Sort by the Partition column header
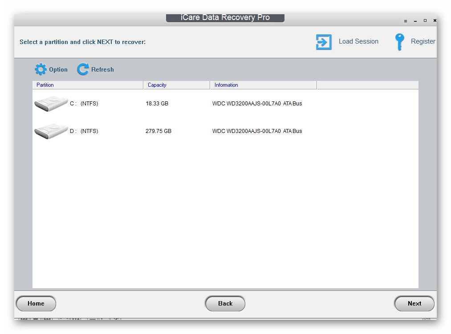Image resolution: width=451 pixels, height=334 pixels. coord(88,85)
